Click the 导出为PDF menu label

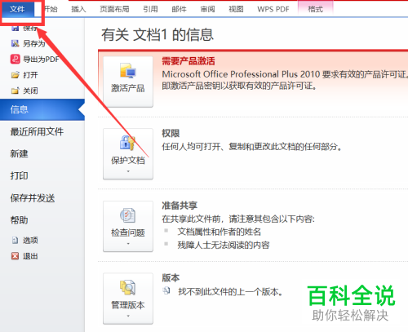coord(41,59)
